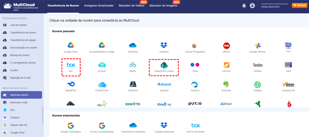Switch to Transferência de Nuvem tab
The width and height of the screenshot is (309, 137).
point(63,6)
